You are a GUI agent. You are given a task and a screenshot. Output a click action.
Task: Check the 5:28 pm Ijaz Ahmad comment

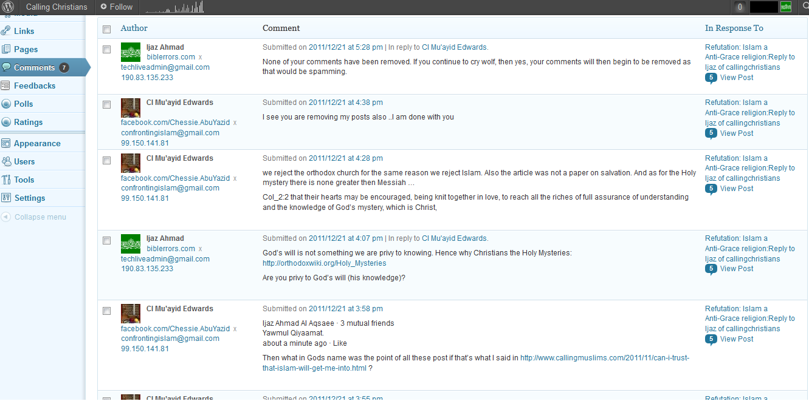pyautogui.click(x=107, y=49)
